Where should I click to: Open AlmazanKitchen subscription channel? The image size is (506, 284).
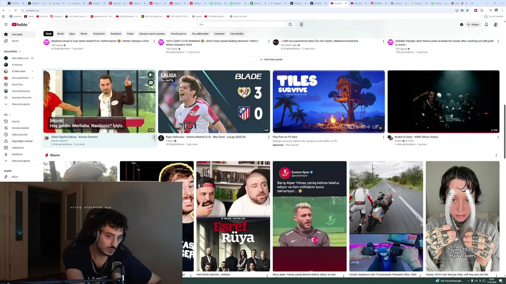19,78
